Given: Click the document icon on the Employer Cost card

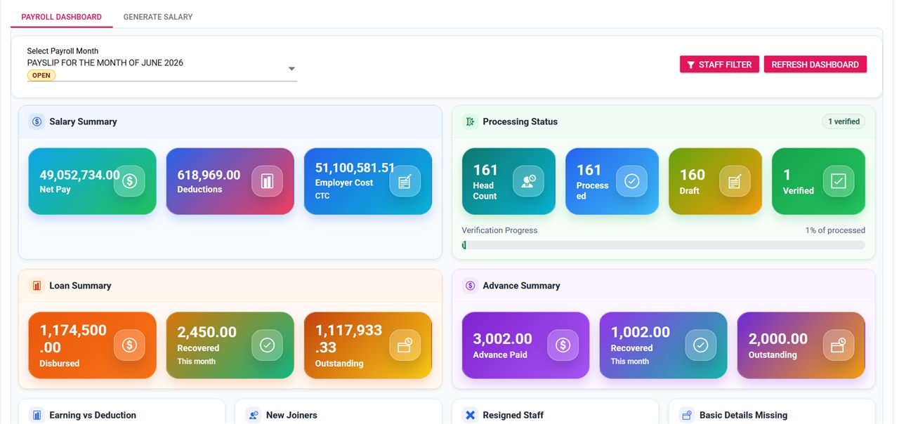Looking at the screenshot, I should [405, 181].
